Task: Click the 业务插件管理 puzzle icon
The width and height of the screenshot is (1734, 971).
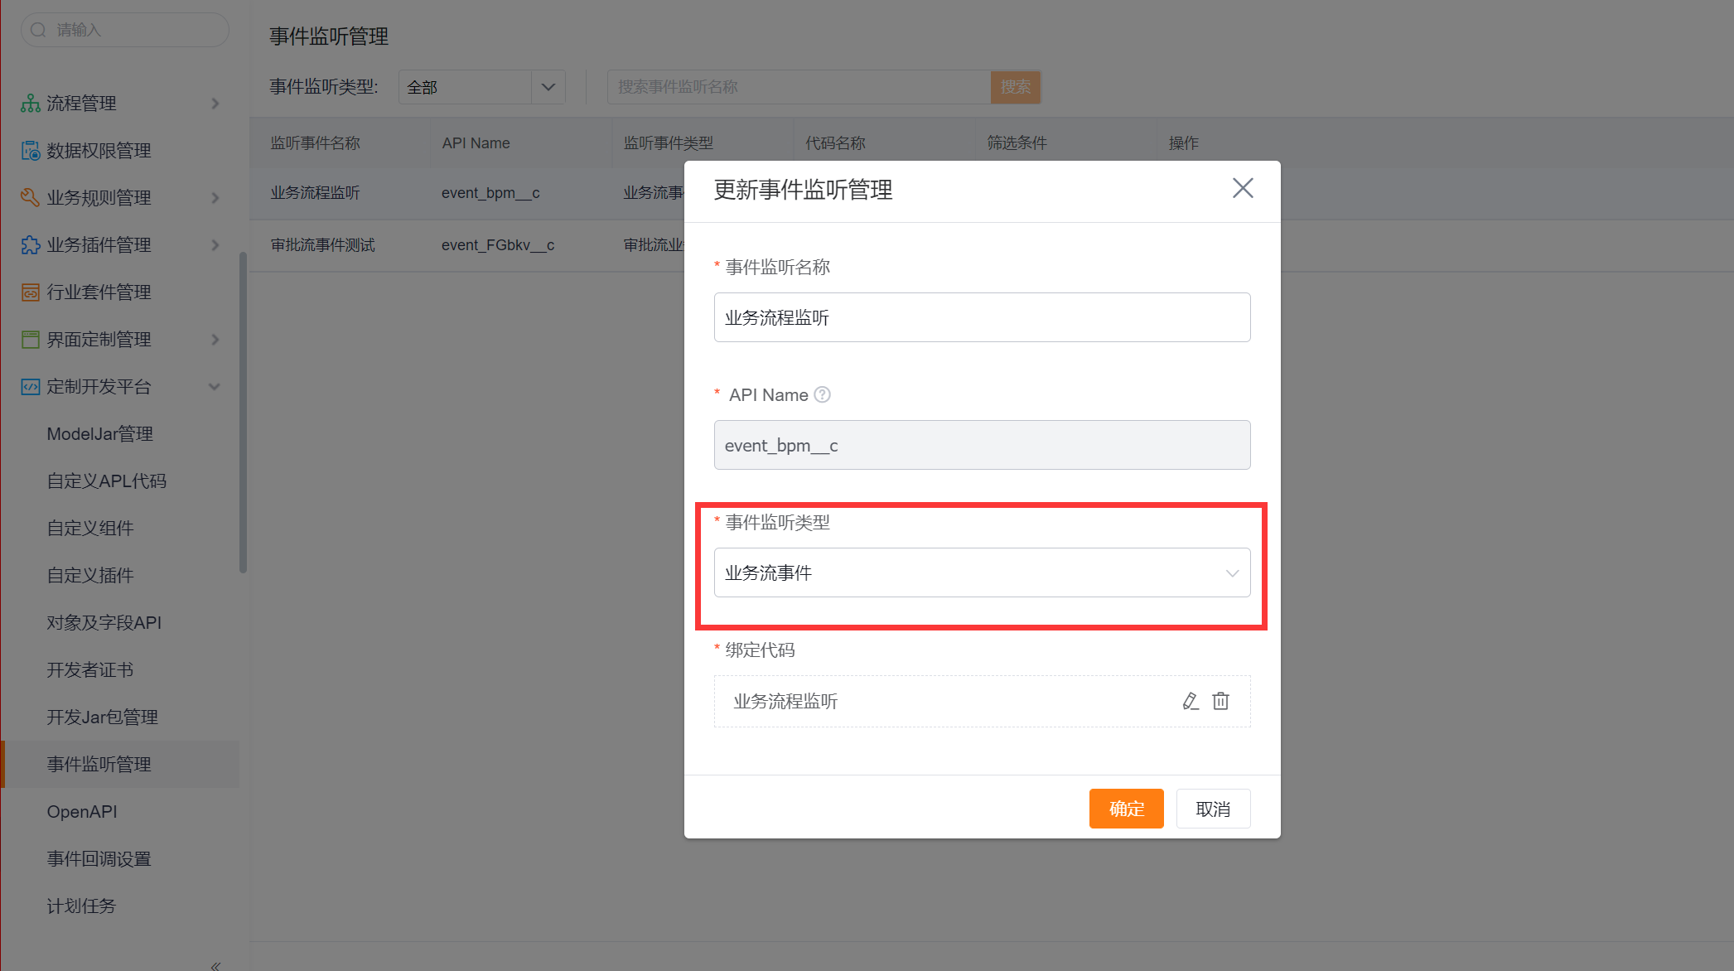Action: coord(31,245)
